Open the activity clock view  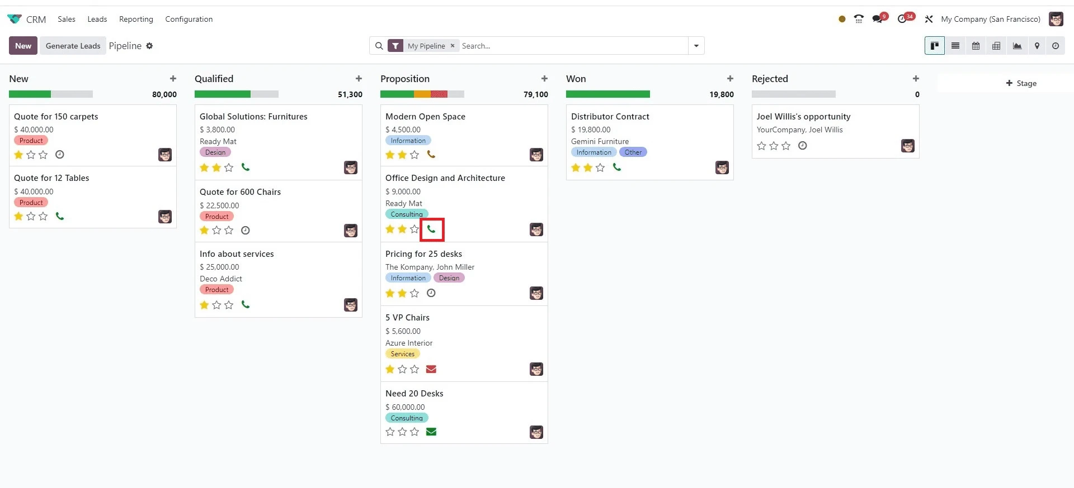[1056, 46]
